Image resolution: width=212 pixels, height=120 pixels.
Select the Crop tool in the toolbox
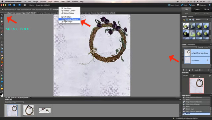click(2, 45)
